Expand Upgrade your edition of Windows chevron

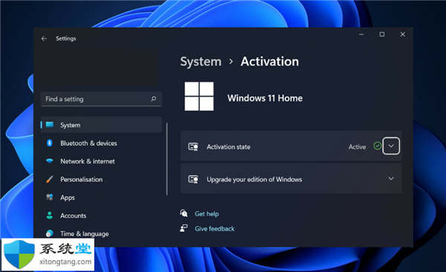coord(391,178)
